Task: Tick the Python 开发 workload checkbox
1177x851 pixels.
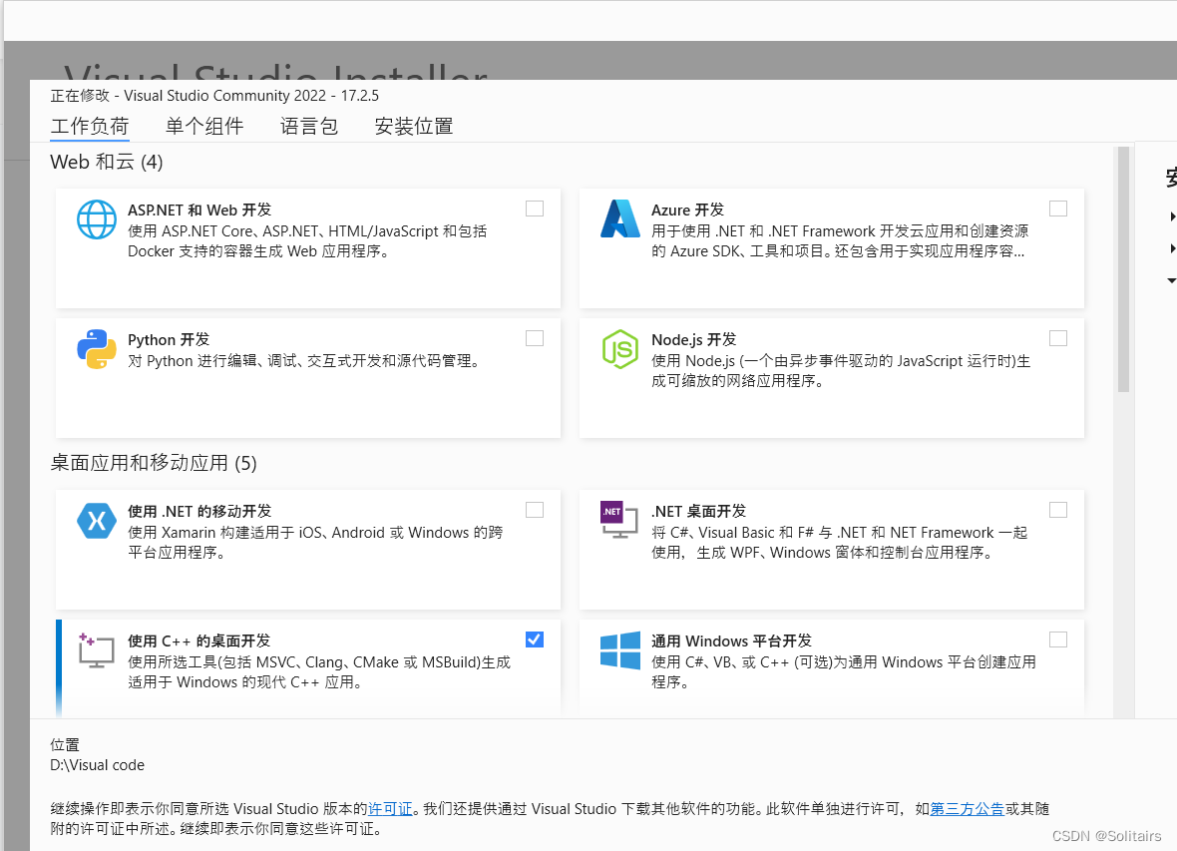Action: [x=535, y=339]
